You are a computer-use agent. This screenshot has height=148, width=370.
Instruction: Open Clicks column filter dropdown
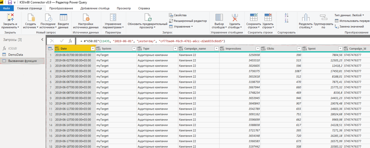tap(299, 49)
